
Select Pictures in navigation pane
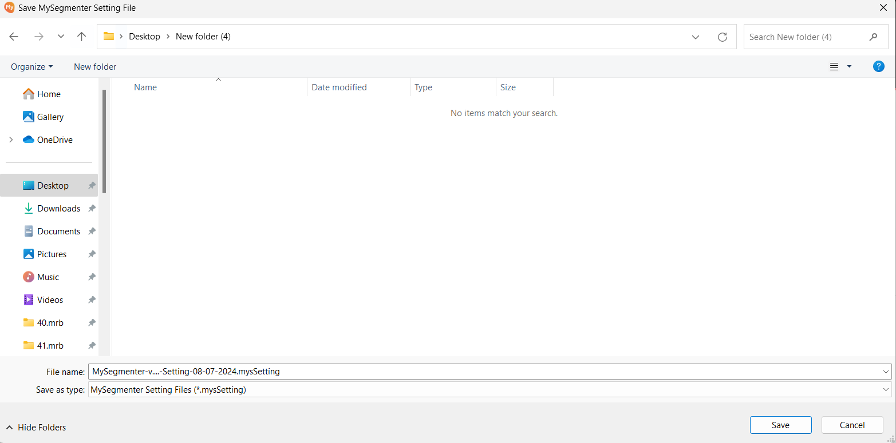52,254
